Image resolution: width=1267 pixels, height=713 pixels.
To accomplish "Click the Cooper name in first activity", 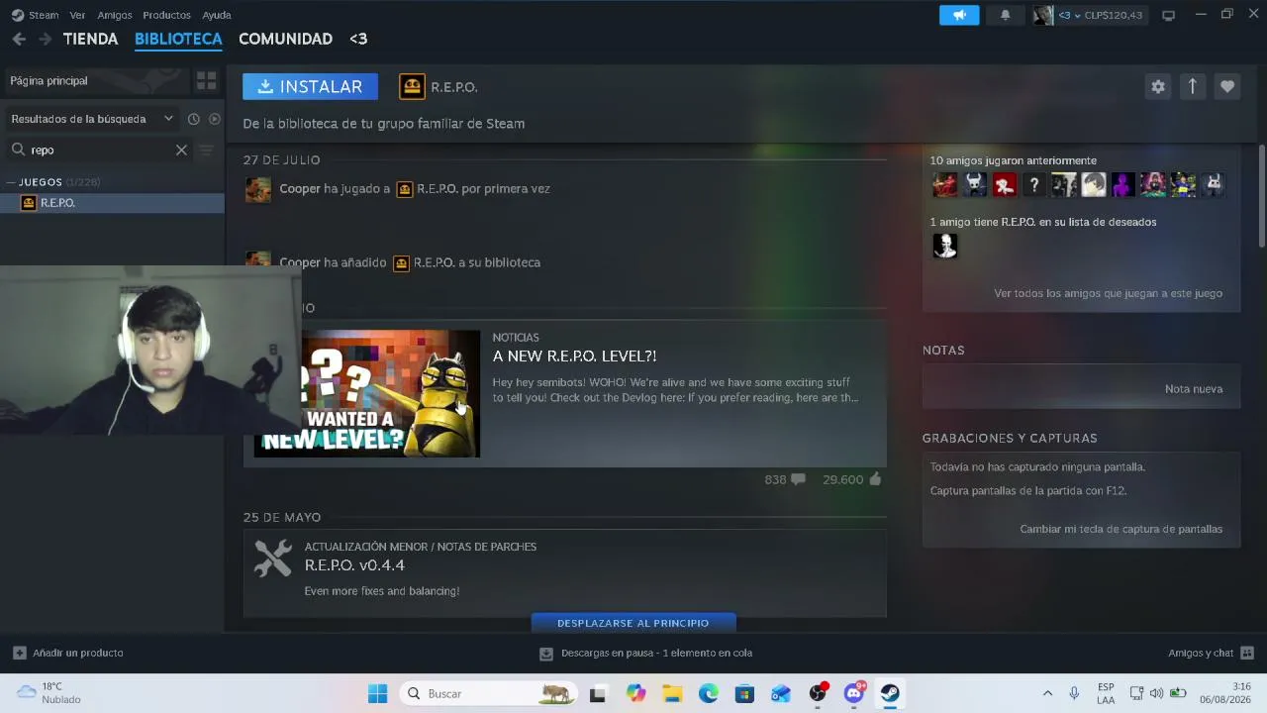I will click(300, 188).
